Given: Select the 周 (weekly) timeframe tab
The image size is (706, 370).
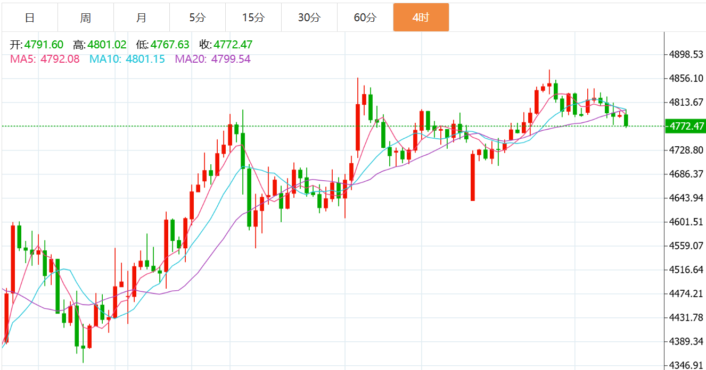Looking at the screenshot, I should [x=85, y=18].
